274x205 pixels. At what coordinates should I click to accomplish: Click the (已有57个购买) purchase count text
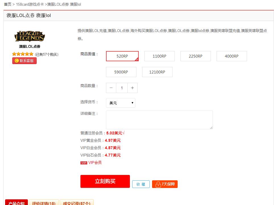[47, 54]
